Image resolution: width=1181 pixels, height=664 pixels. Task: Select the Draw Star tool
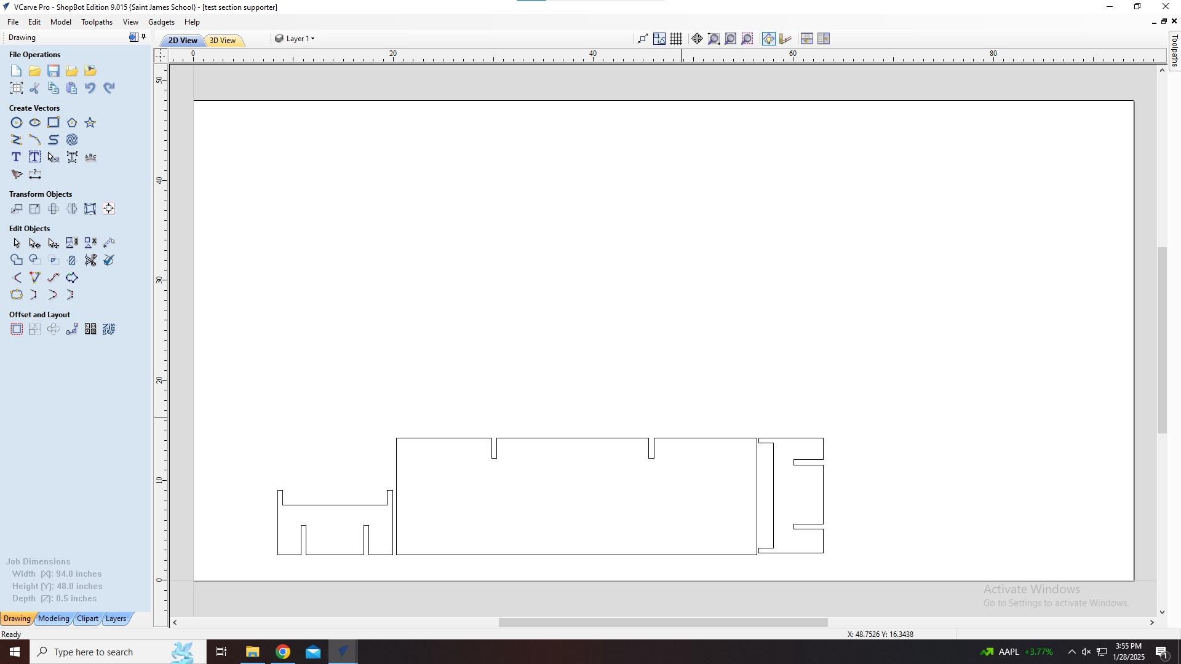coord(90,122)
